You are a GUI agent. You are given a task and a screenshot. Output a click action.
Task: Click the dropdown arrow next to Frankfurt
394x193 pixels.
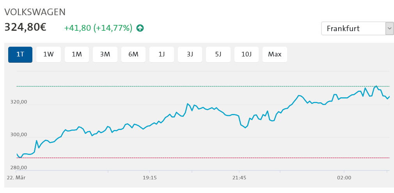point(389,28)
